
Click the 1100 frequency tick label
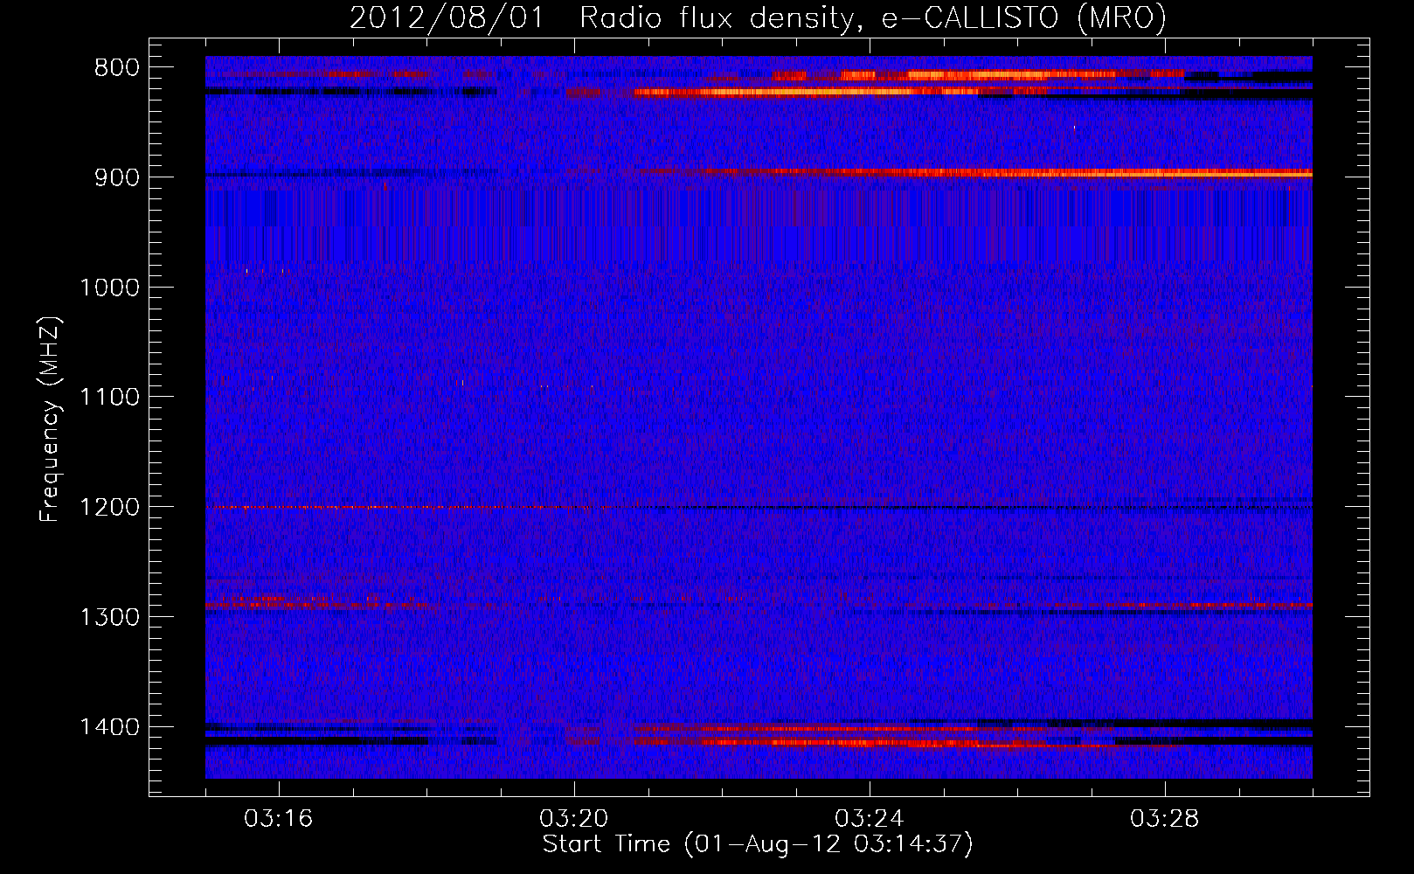109,397
